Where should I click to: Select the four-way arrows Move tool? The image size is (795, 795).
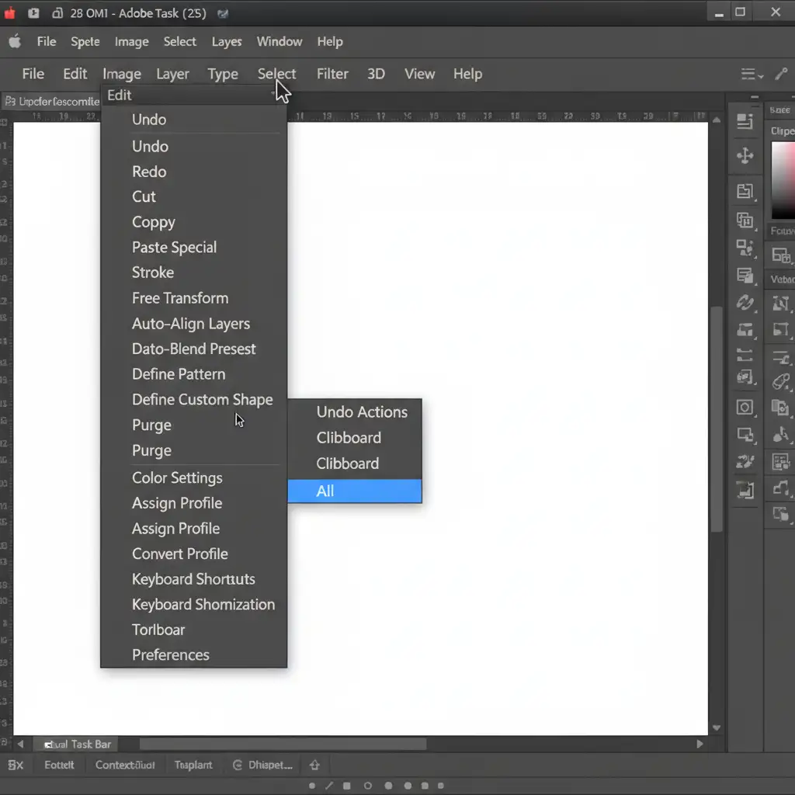click(745, 156)
